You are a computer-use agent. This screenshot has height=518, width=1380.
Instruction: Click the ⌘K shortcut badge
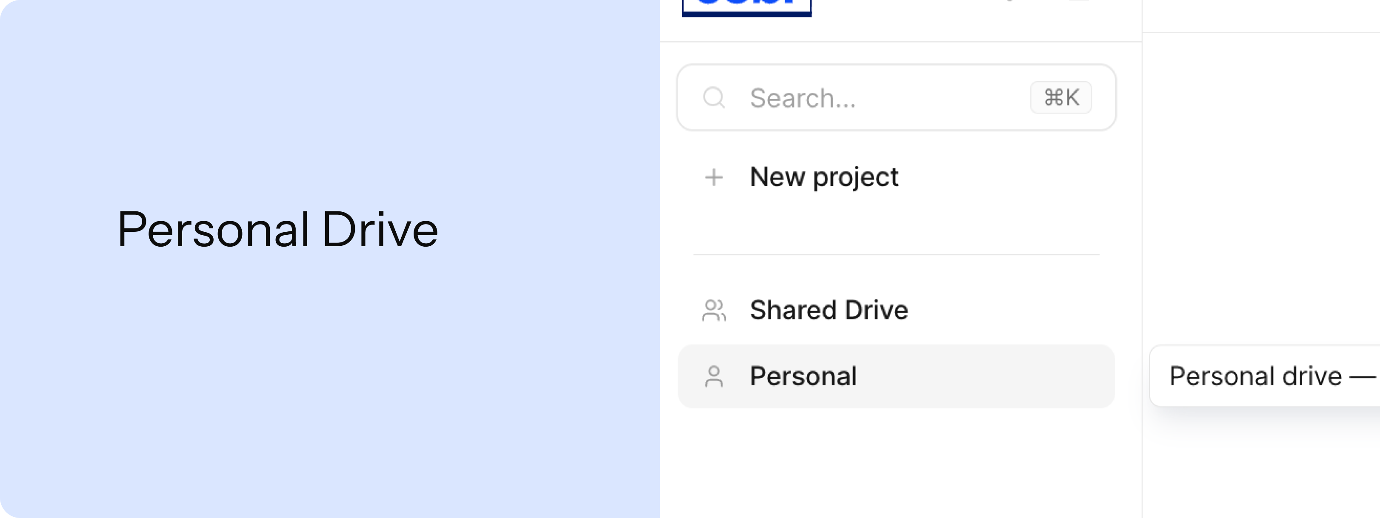1061,97
